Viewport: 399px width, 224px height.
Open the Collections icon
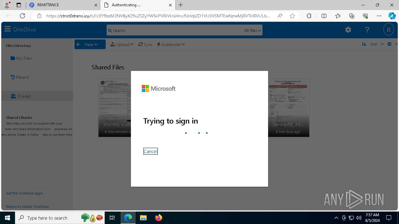[352, 16]
